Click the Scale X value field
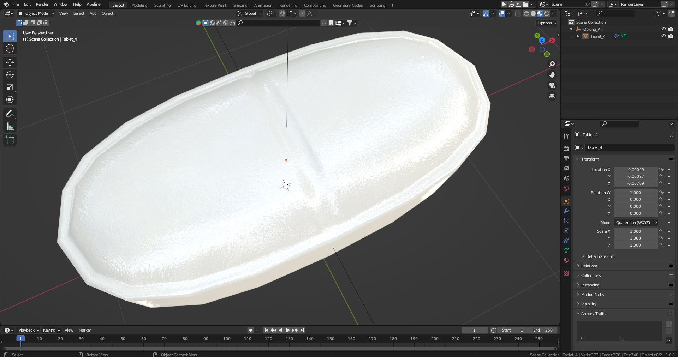Viewport: 678px width, 357px height. [x=635, y=231]
